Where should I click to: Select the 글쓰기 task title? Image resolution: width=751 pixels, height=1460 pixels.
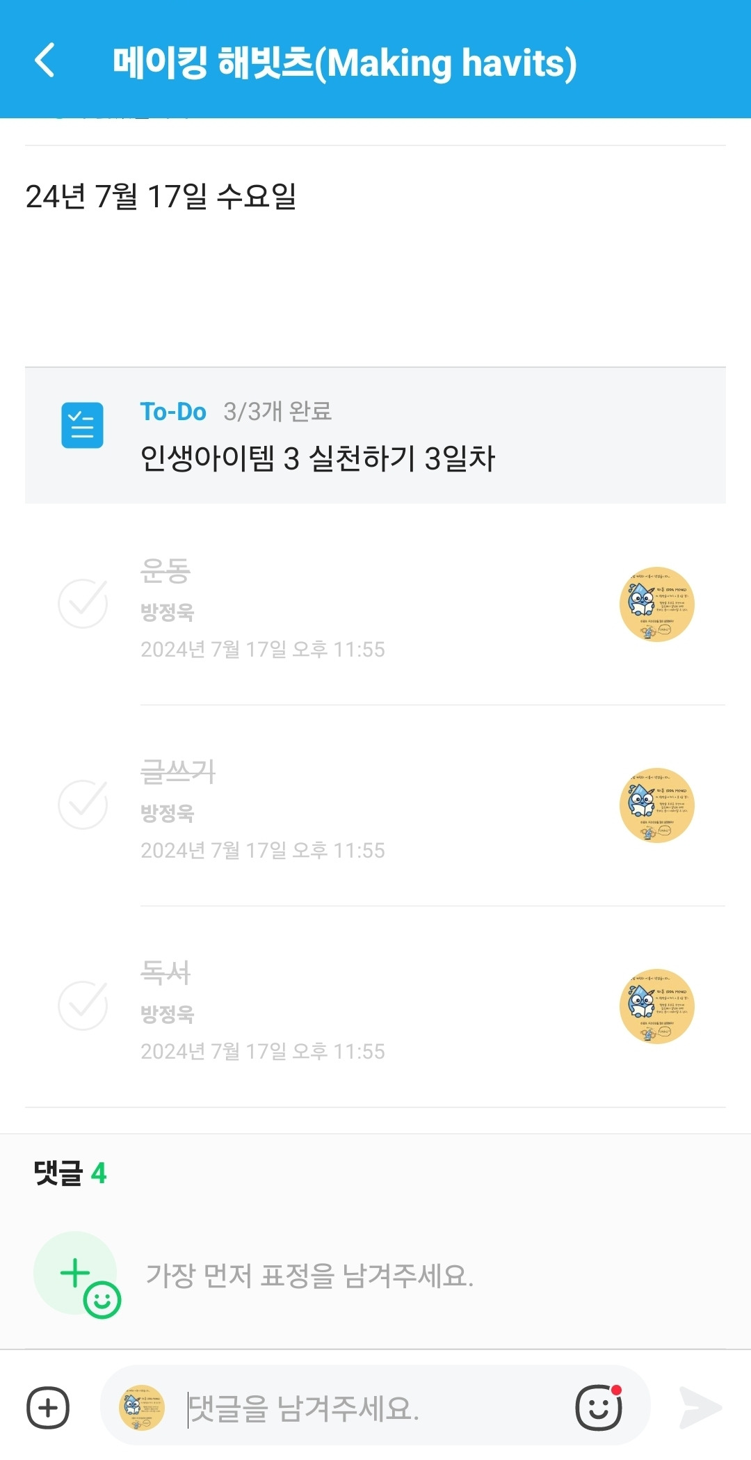click(178, 771)
